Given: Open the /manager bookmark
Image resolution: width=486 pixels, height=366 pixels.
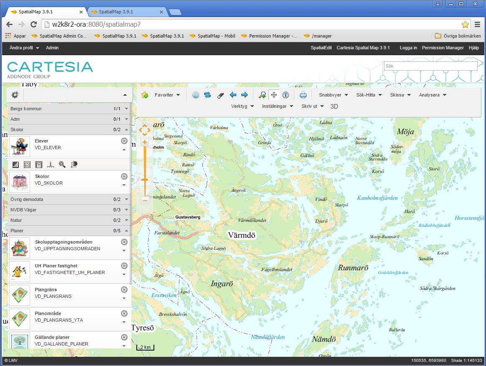Looking at the screenshot, I should click(x=318, y=36).
